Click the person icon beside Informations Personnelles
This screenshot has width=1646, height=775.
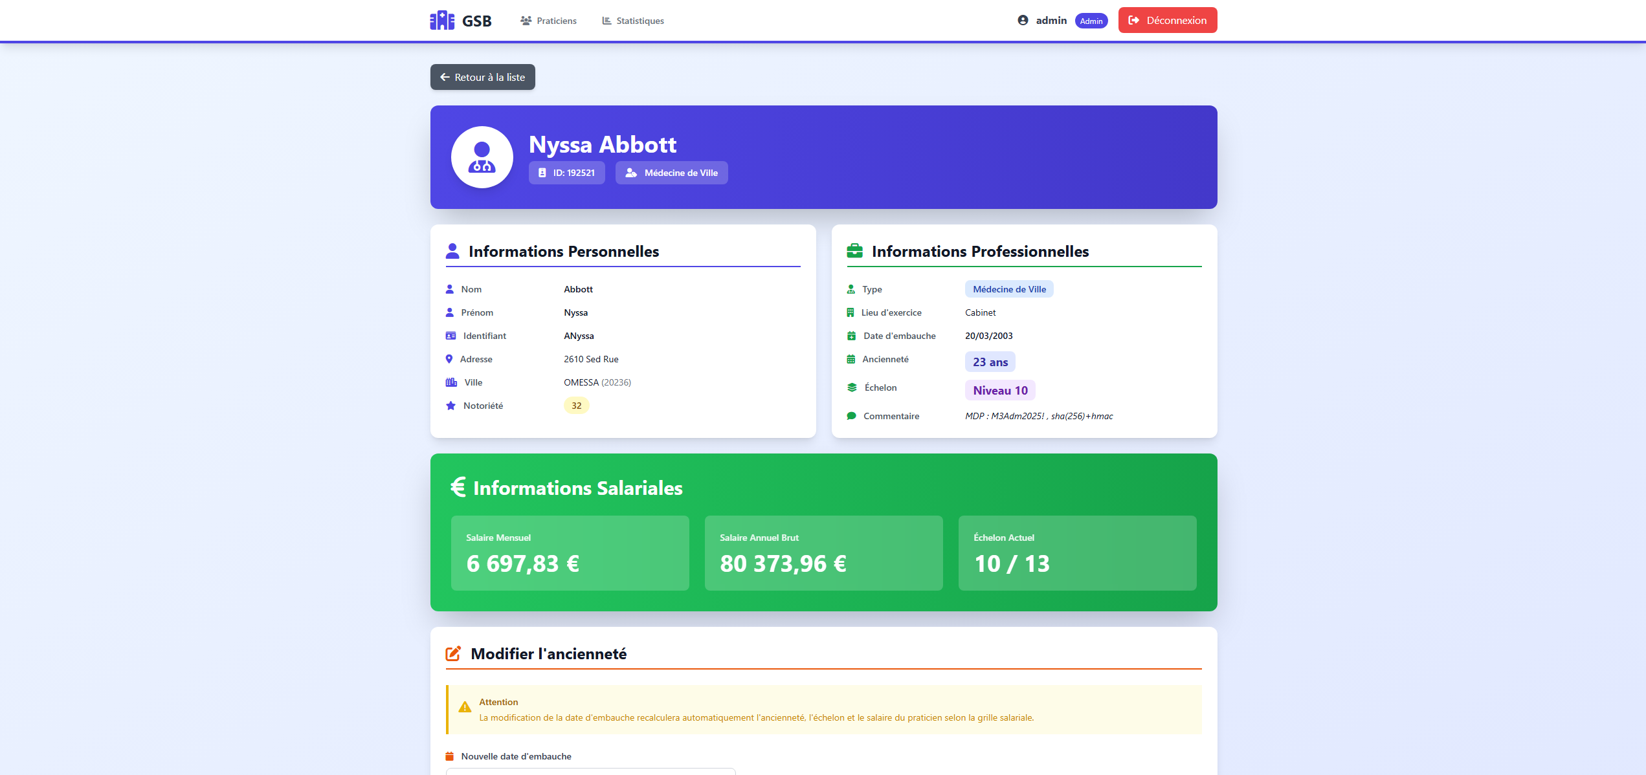[x=452, y=251]
